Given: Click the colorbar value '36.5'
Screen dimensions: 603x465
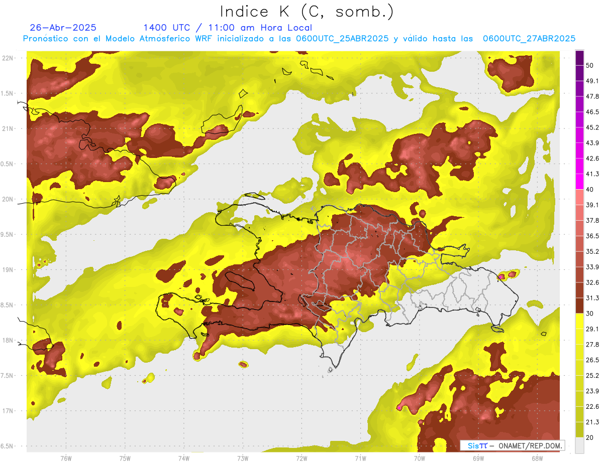Looking at the screenshot, I should 592,236.
